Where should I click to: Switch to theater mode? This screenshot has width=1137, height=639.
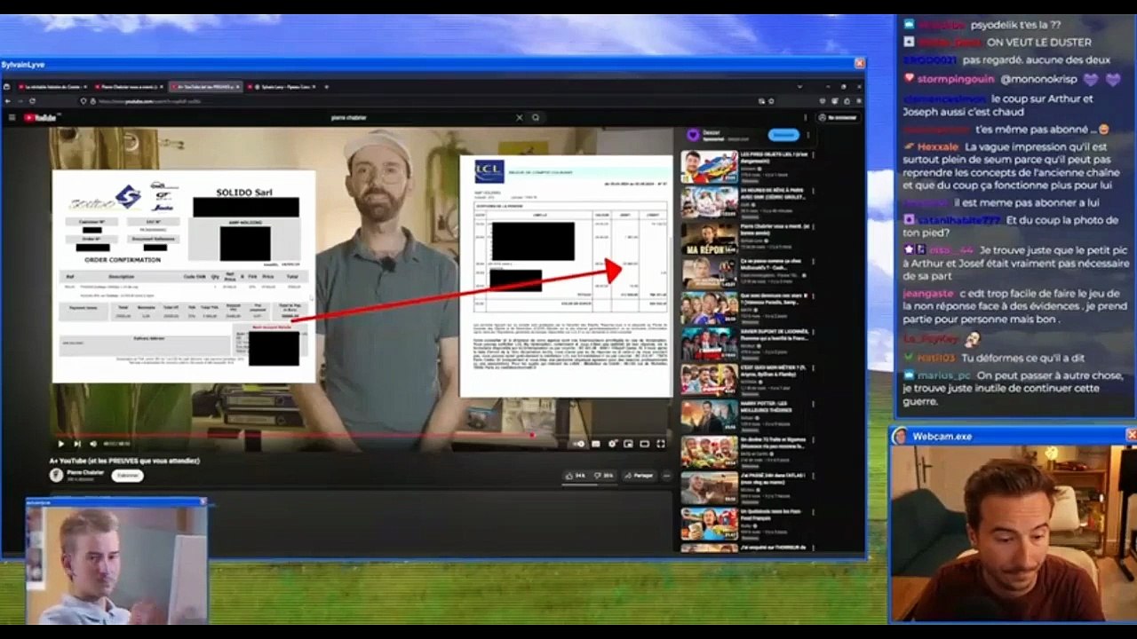(x=644, y=444)
